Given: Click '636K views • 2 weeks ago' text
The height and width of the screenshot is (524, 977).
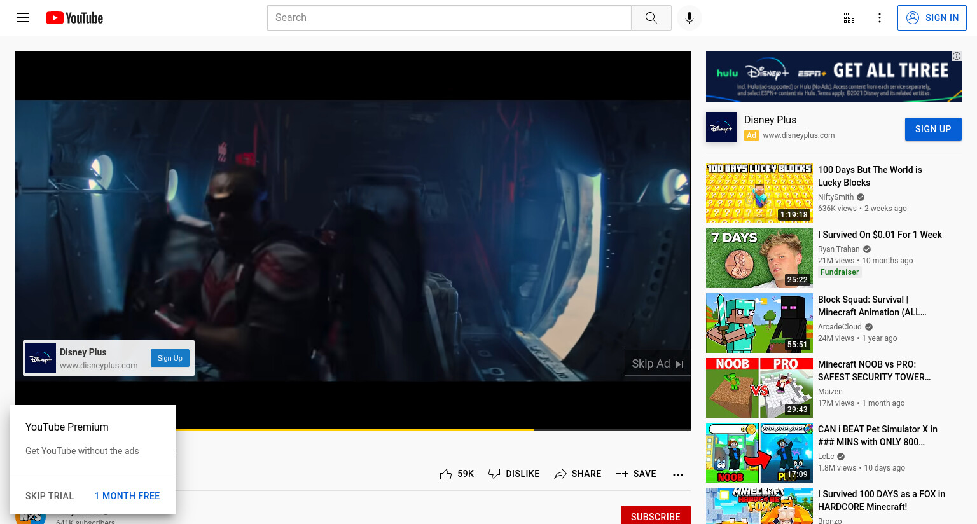Looking at the screenshot, I should click(863, 209).
